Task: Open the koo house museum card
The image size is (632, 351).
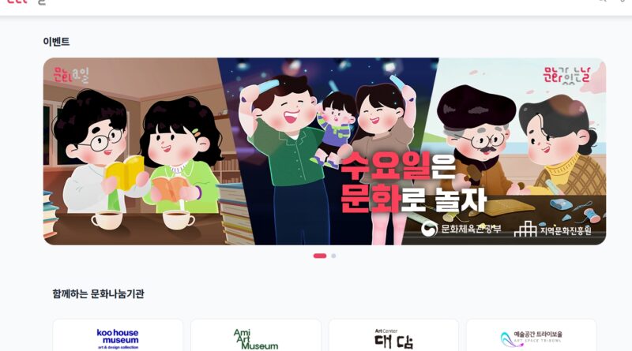Action: point(118,335)
